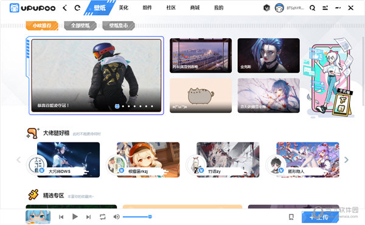
Task: Go to previous wallpaper track
Action: [61, 217]
